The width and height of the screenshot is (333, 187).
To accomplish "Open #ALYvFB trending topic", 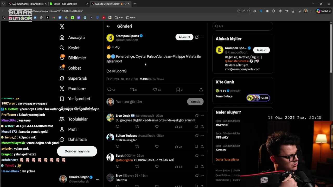I will point(222,125).
